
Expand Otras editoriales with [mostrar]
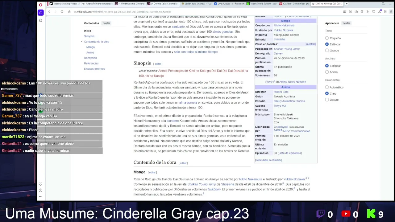(310, 44)
